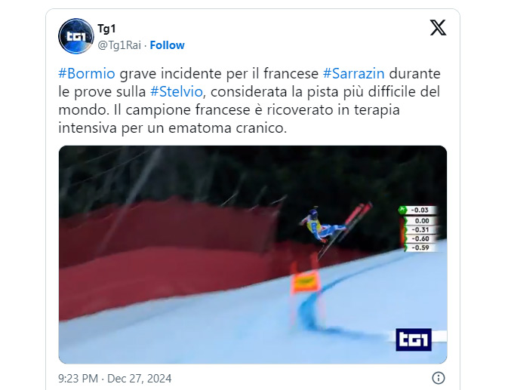Open the 9:23 PM Dec 27, 2024 timestamp
The height and width of the screenshot is (390, 511).
(x=115, y=378)
